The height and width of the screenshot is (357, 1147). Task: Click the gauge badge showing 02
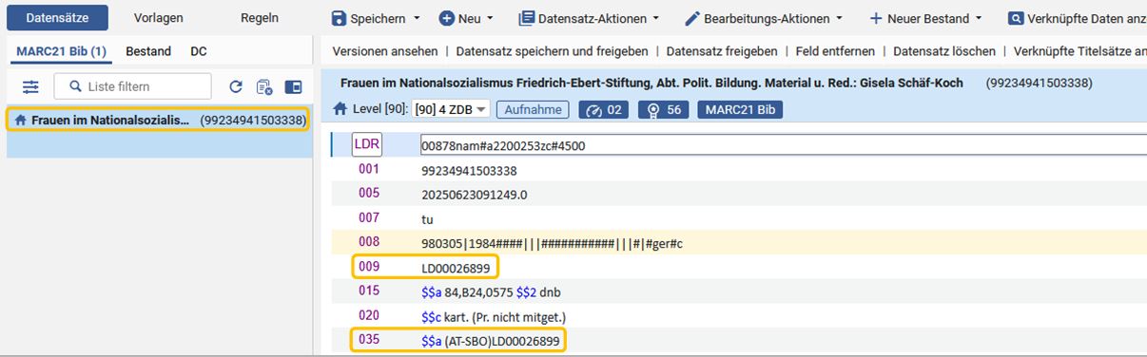[x=604, y=109]
